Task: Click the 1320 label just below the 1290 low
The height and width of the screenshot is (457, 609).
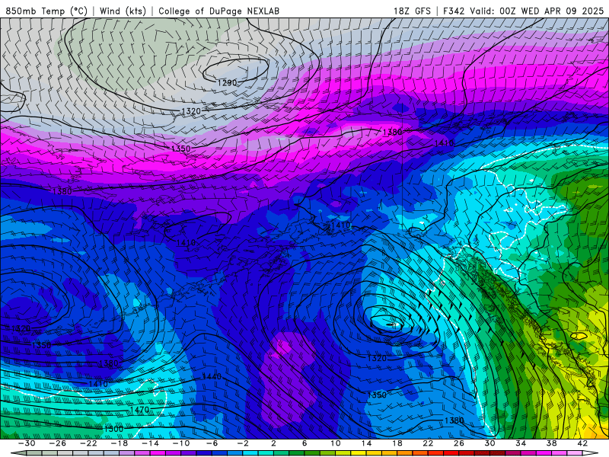Action: point(191,111)
